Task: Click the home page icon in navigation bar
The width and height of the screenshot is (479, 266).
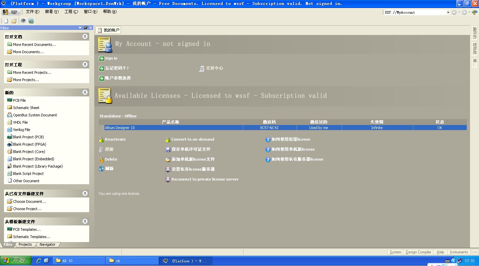Action: [474, 12]
